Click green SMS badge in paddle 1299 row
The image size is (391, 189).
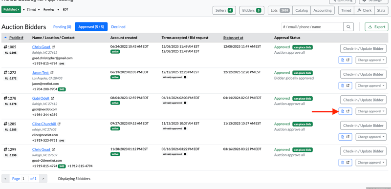tap(62, 166)
